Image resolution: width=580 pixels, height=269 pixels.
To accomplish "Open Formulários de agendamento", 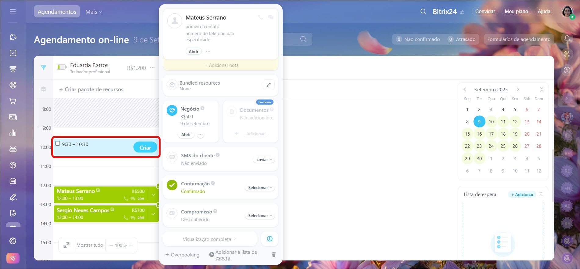I will click(519, 39).
